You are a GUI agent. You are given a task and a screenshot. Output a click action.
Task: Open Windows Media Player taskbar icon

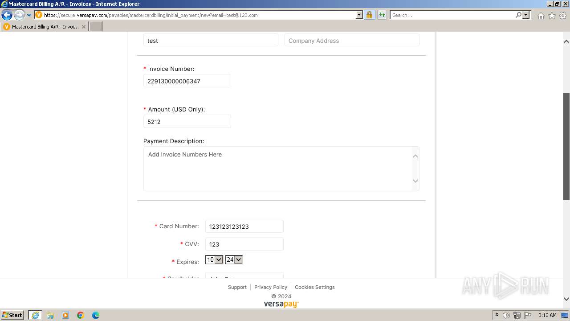65,315
